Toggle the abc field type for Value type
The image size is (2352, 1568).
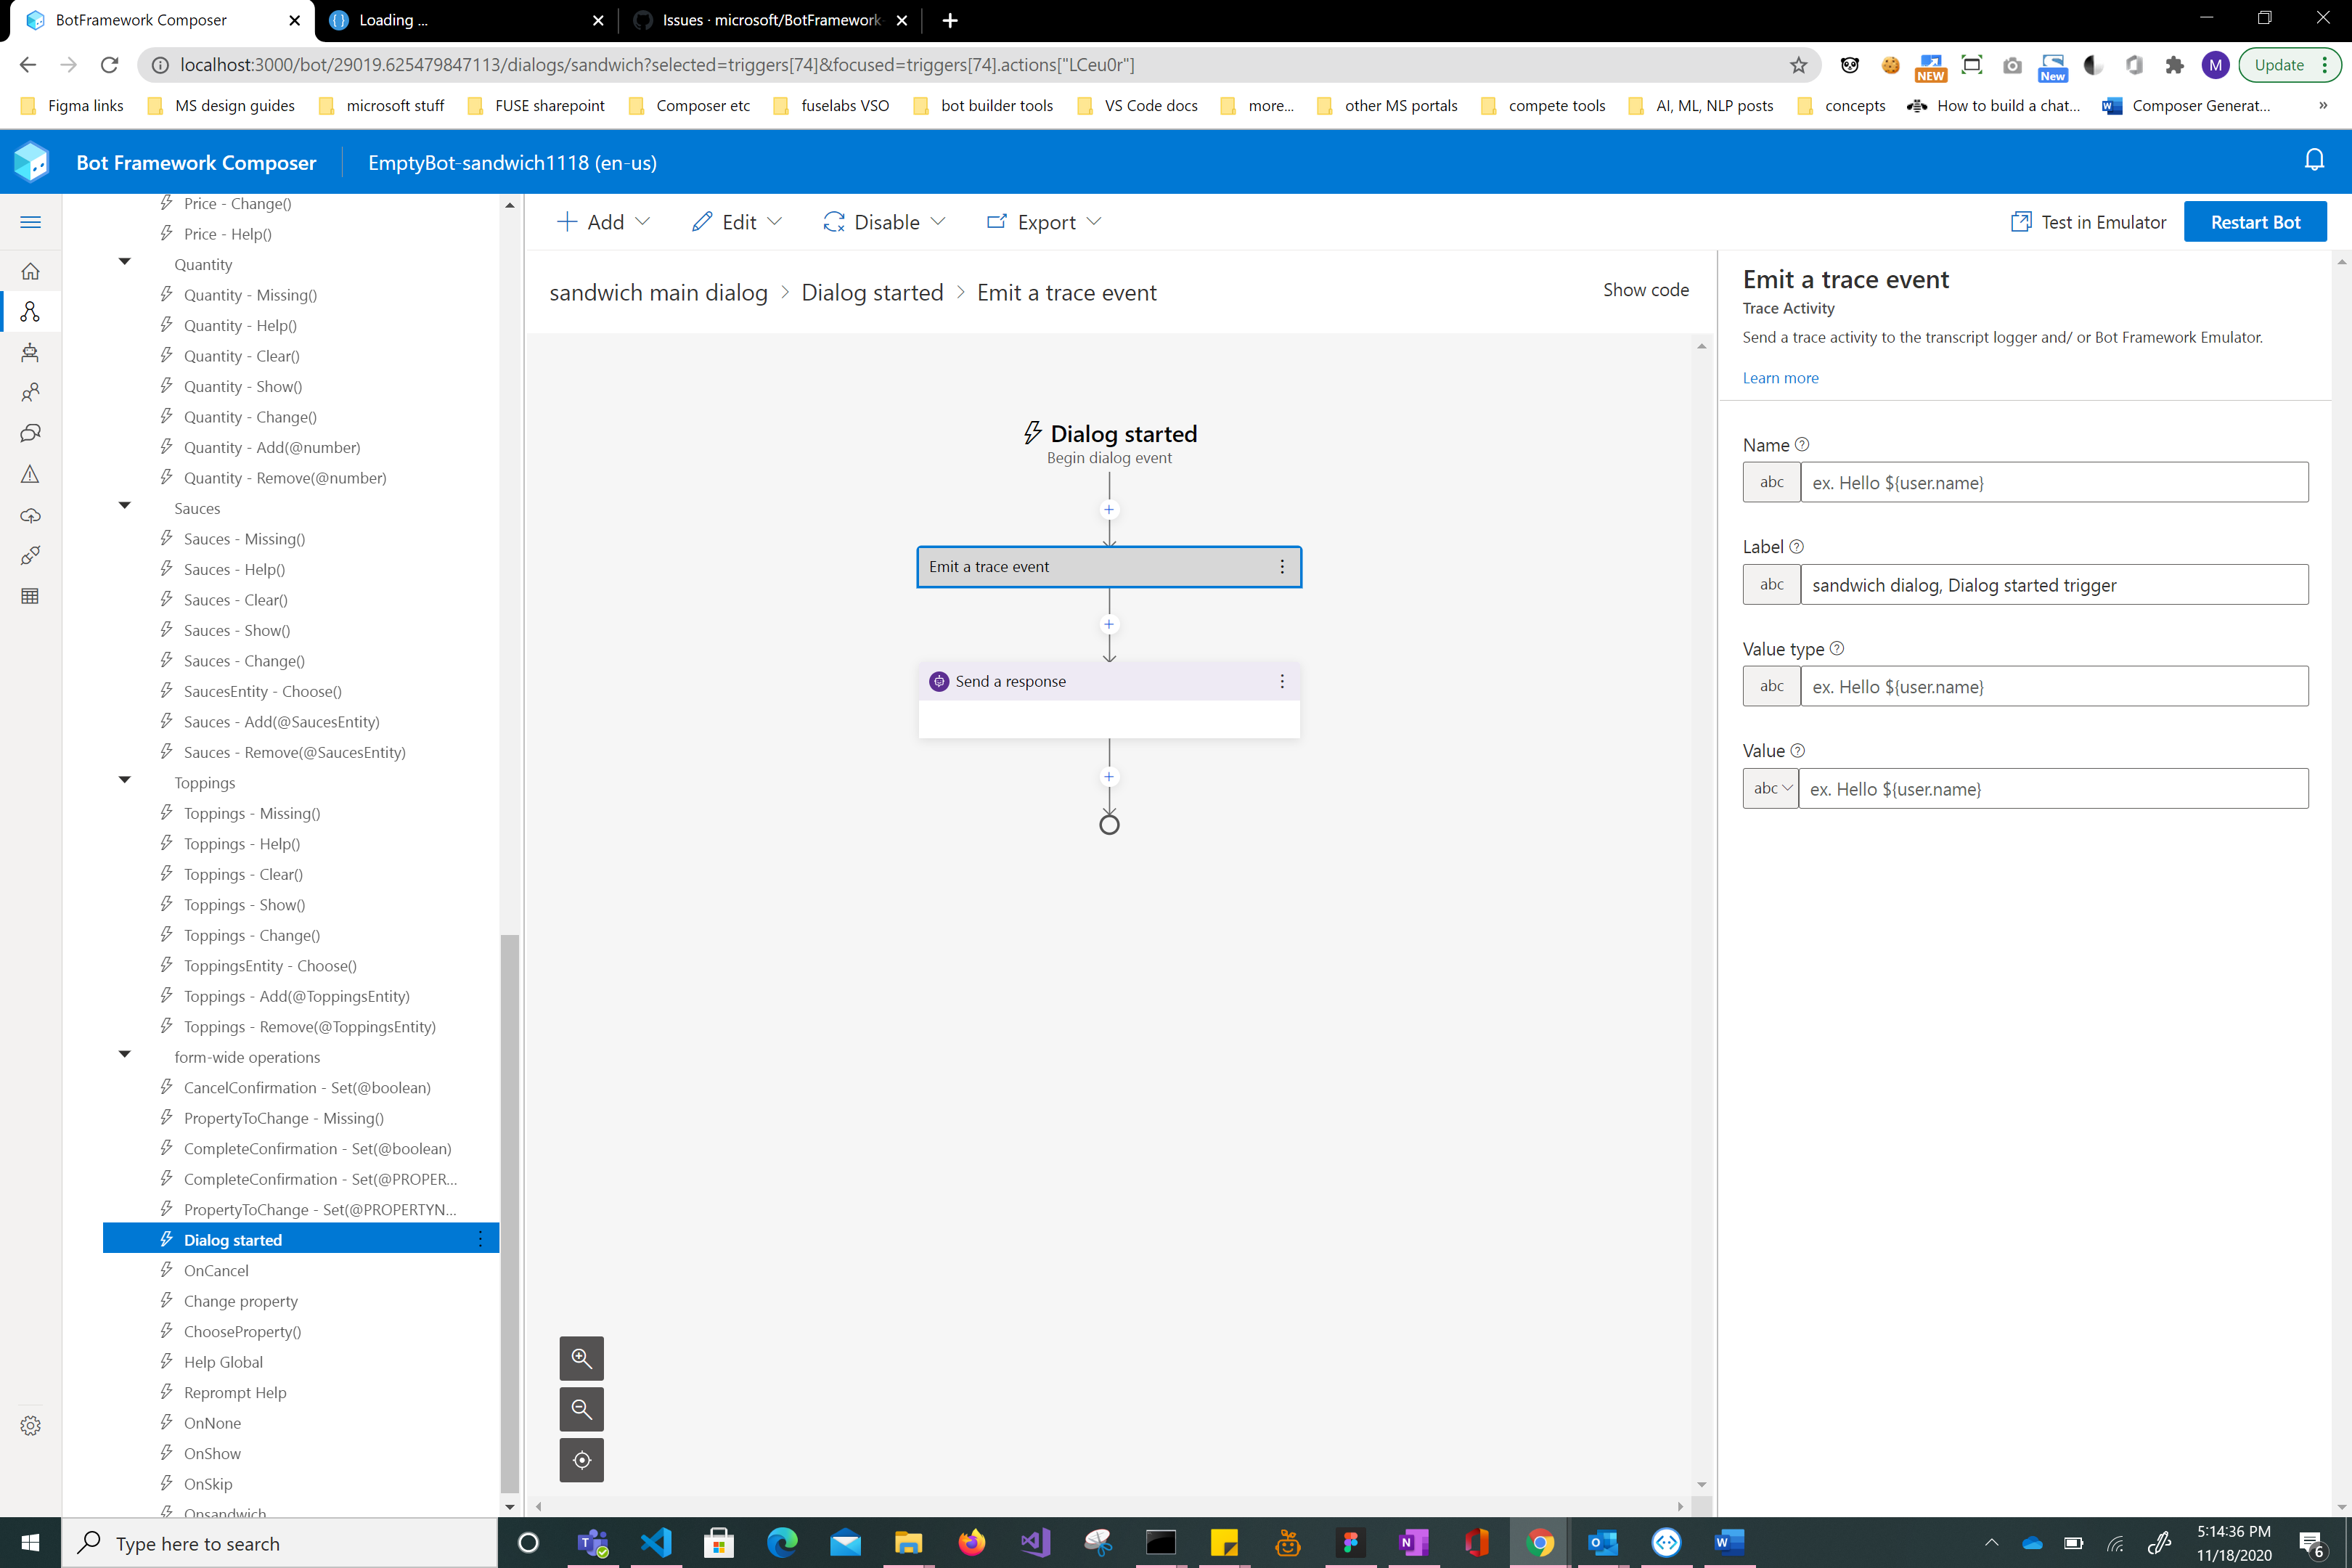[x=1771, y=686]
